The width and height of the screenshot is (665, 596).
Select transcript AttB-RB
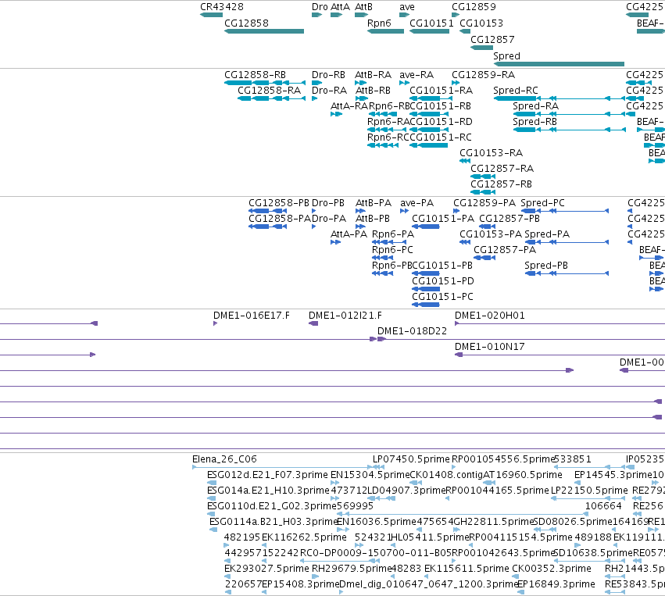pyautogui.click(x=362, y=98)
